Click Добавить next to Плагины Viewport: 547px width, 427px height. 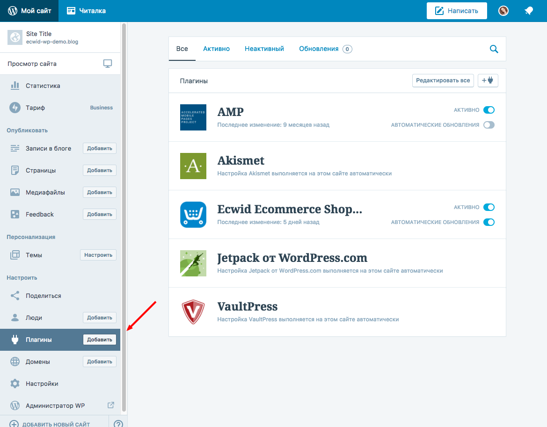[99, 340]
